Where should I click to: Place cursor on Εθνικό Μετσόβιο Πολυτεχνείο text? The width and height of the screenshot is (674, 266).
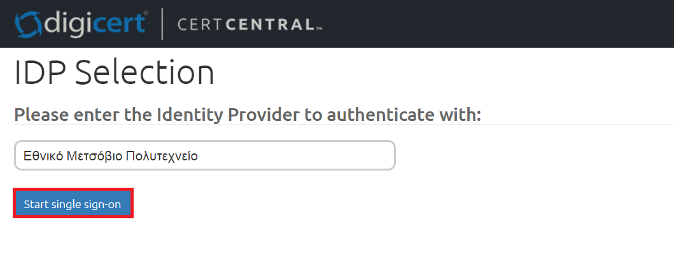point(111,155)
